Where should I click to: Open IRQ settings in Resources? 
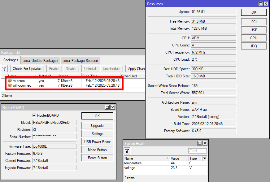[254, 46]
